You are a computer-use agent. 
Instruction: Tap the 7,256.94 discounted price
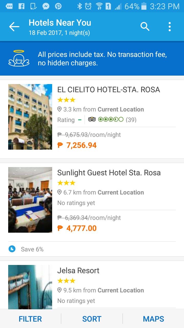point(81,145)
